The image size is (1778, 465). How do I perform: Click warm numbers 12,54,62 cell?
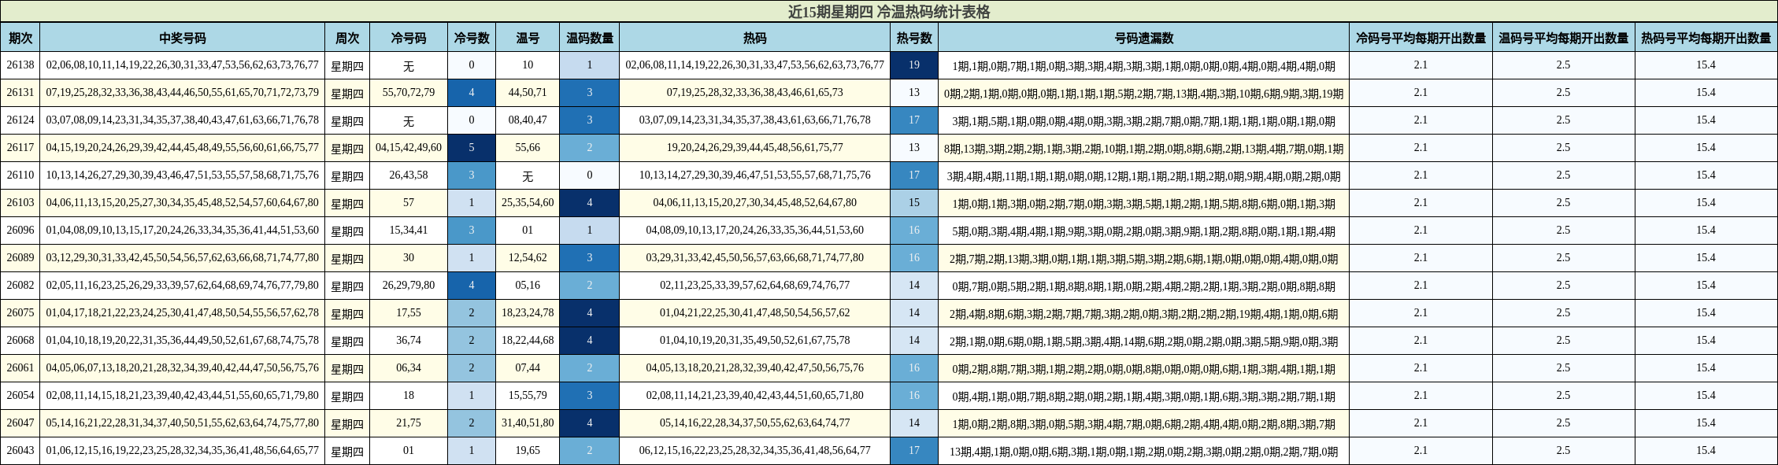[x=528, y=258]
